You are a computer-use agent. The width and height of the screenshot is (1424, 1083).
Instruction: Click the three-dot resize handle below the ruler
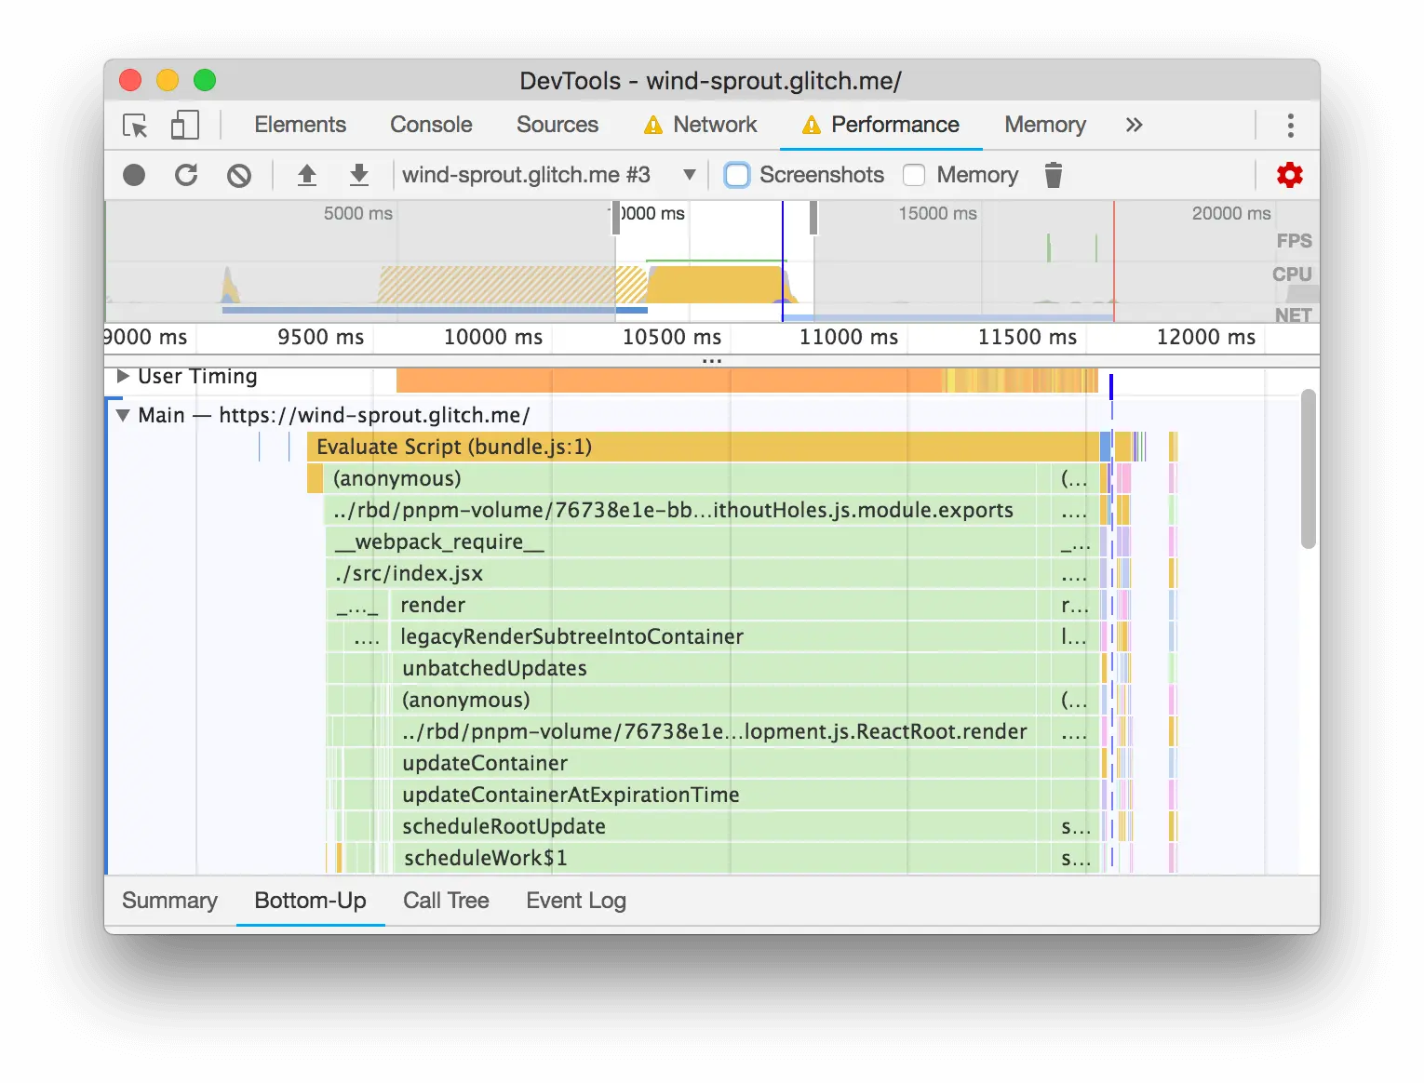click(712, 360)
